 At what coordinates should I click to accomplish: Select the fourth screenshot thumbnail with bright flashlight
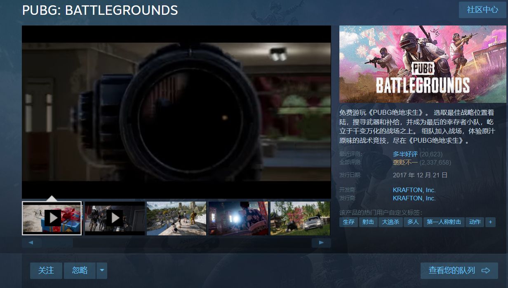tap(238, 218)
